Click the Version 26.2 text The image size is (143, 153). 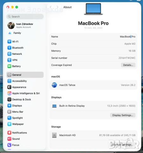point(128,85)
